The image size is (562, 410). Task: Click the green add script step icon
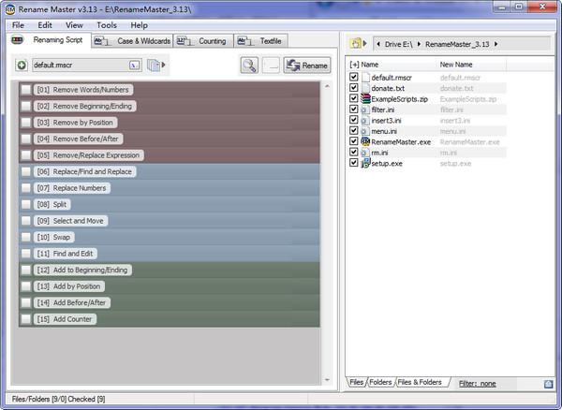tap(22, 66)
